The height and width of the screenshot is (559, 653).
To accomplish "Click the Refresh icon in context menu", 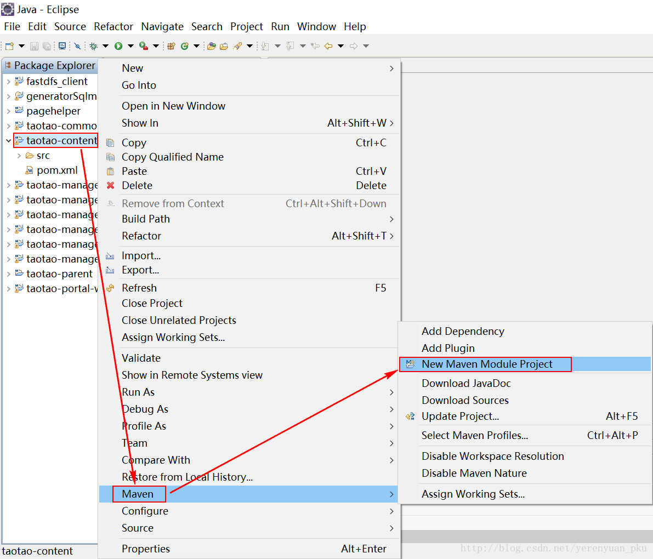I will tap(110, 288).
